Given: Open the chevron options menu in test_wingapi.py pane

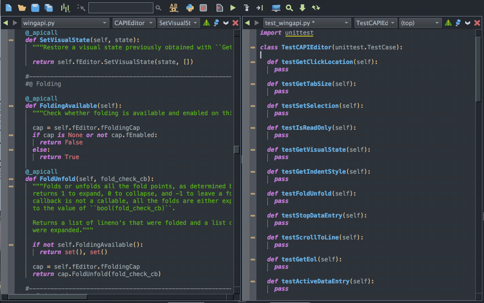Looking at the screenshot, I should pos(468,23).
